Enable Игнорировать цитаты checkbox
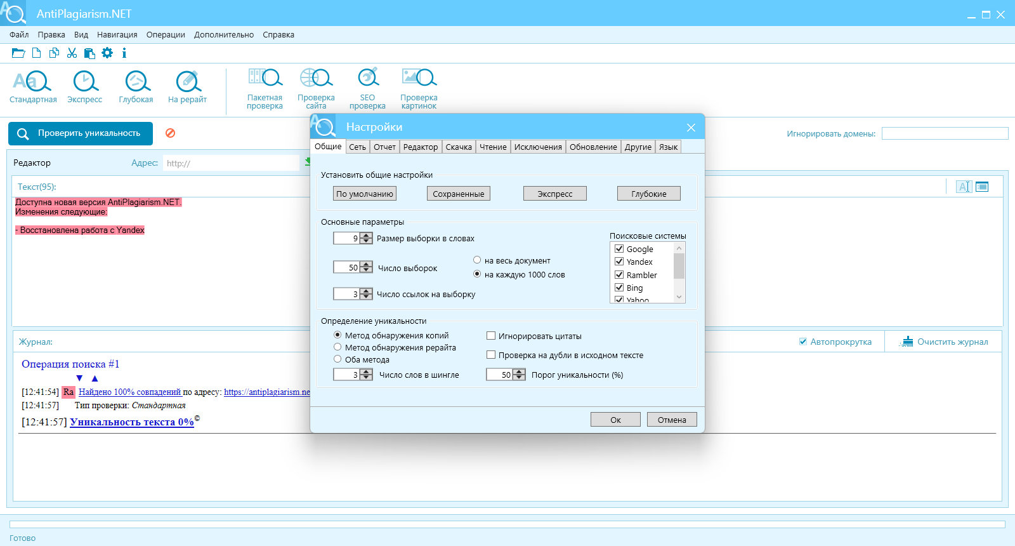The height and width of the screenshot is (546, 1015). coord(491,336)
